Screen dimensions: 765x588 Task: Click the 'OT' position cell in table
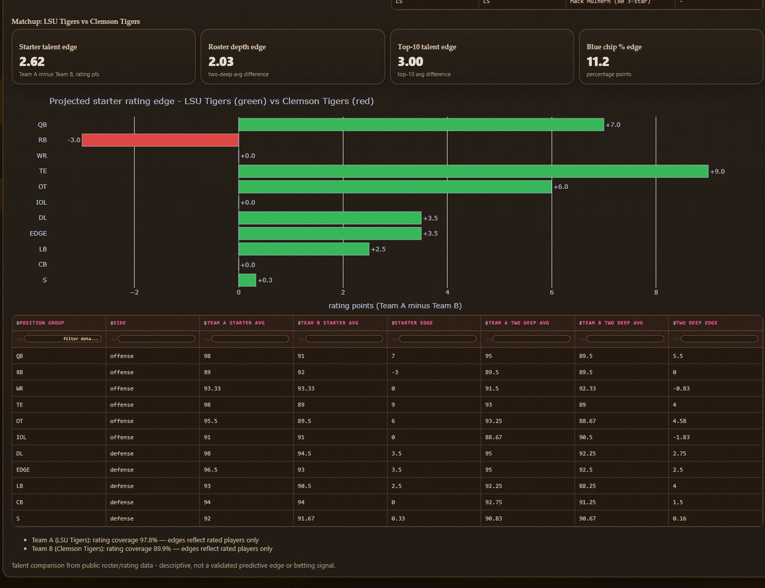[x=59, y=421]
